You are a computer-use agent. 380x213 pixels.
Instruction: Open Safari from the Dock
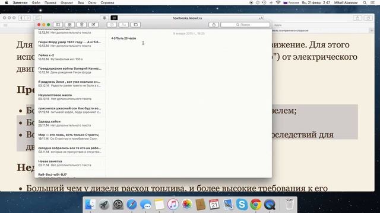tap(132, 205)
